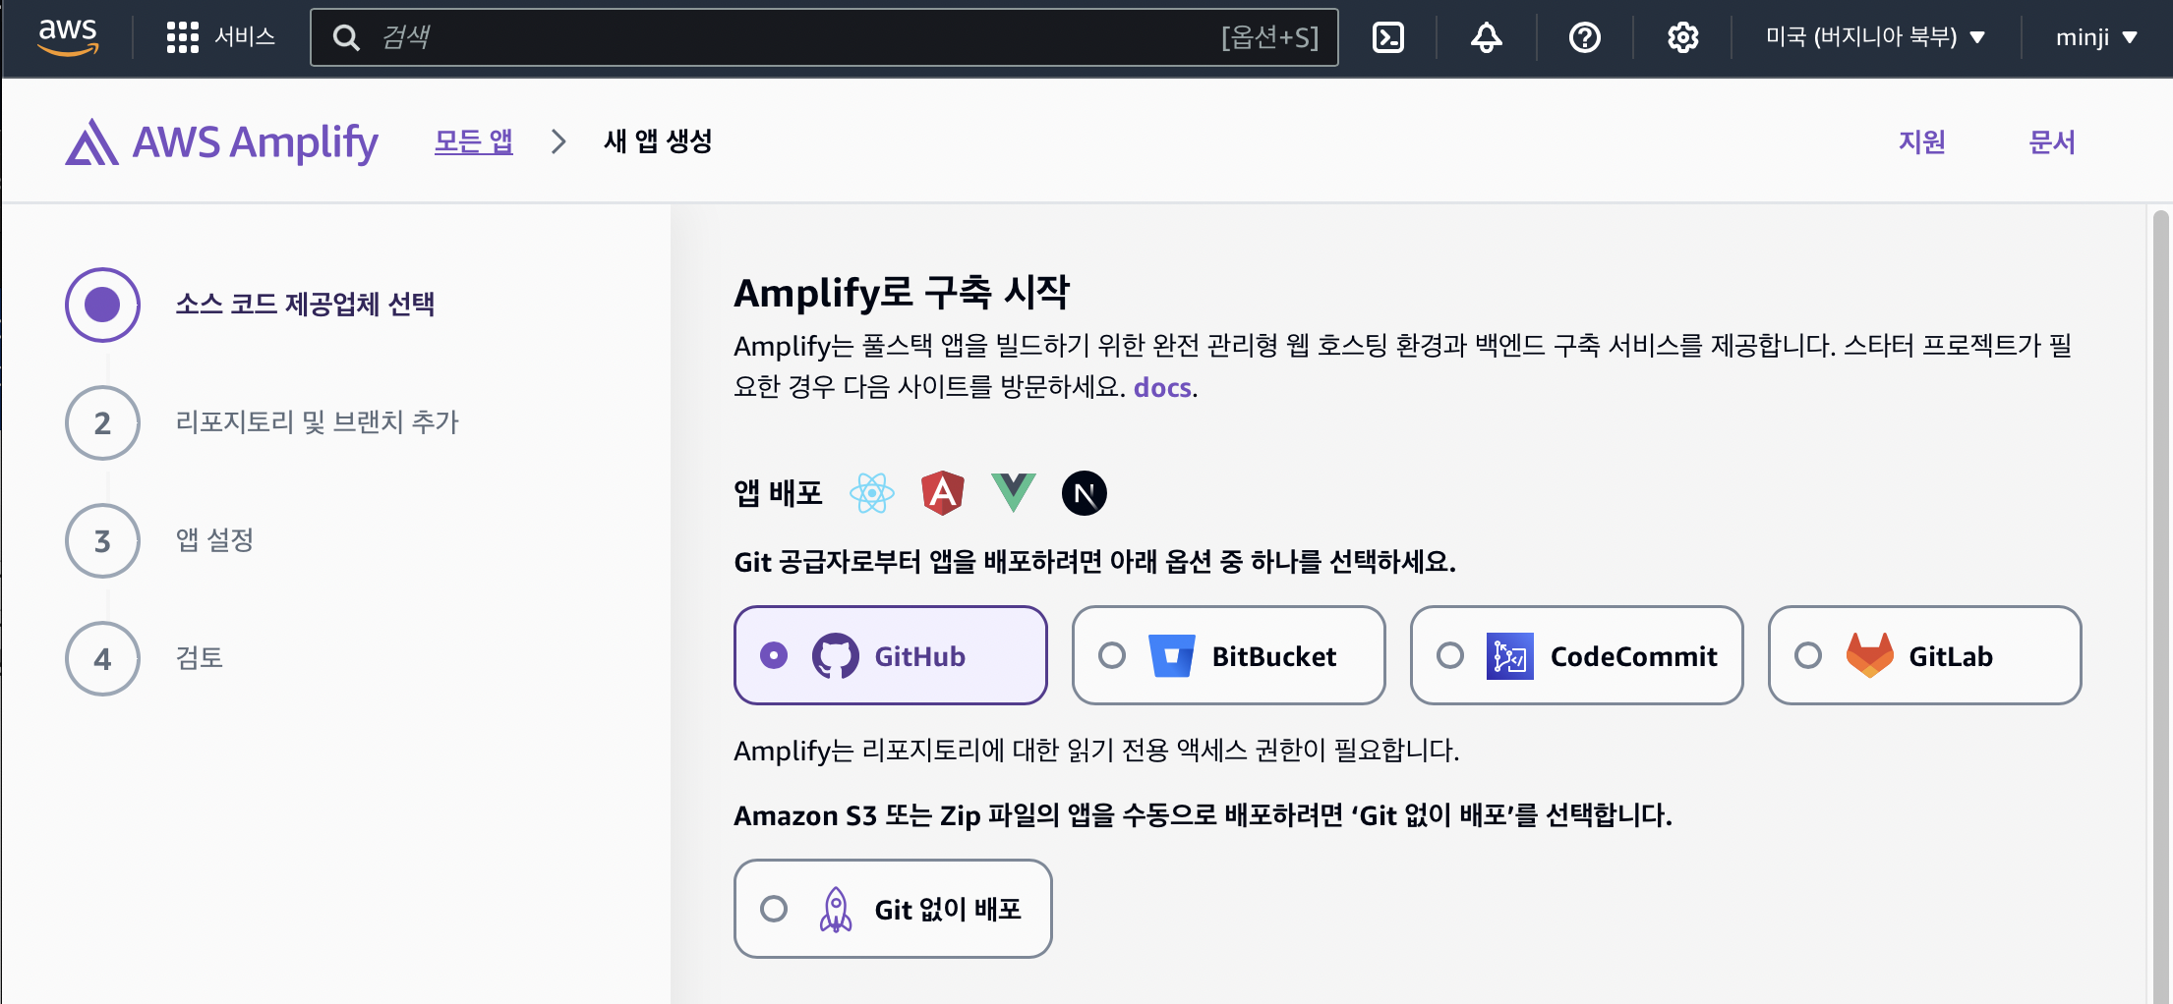Click the step 2 number circle
This screenshot has height=1004, width=2173.
(x=102, y=422)
